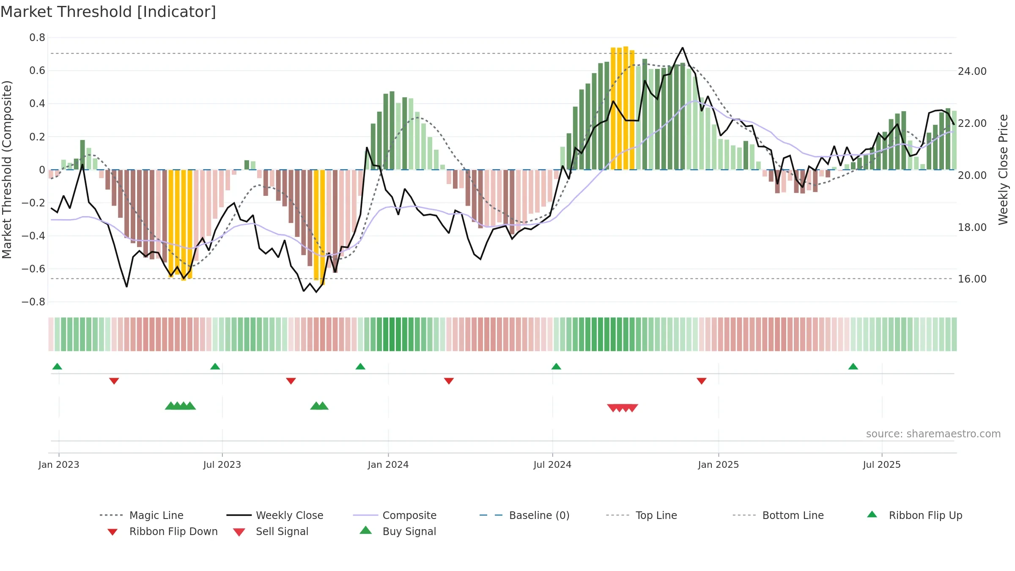The width and height of the screenshot is (1015, 571).
Task: Click the 16.00 weekly close price tick
Action: (x=972, y=279)
